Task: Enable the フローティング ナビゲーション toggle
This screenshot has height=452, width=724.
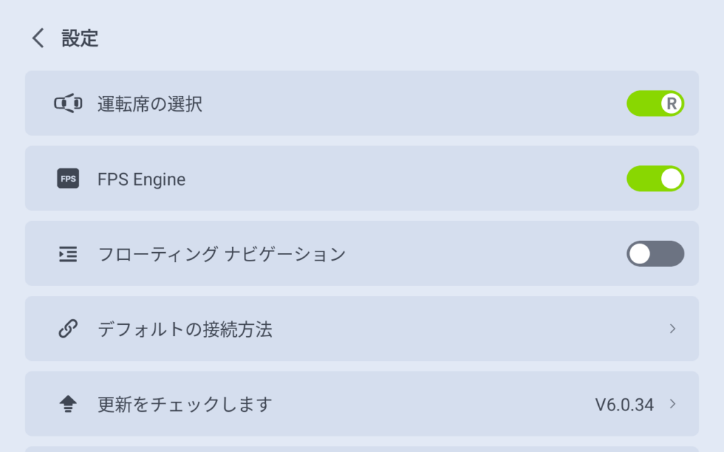Action: click(655, 254)
